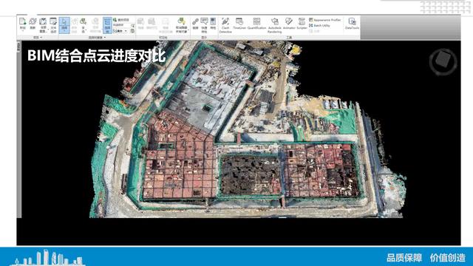
Task: Open the Reset All tool
Action: pos(43,25)
